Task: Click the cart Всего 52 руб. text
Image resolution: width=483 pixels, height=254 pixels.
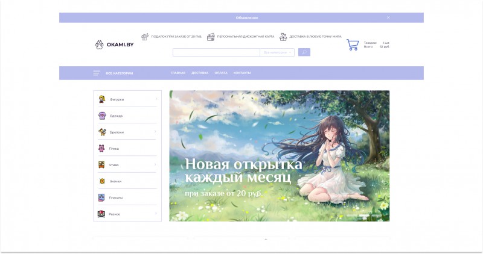Action: pyautogui.click(x=376, y=47)
